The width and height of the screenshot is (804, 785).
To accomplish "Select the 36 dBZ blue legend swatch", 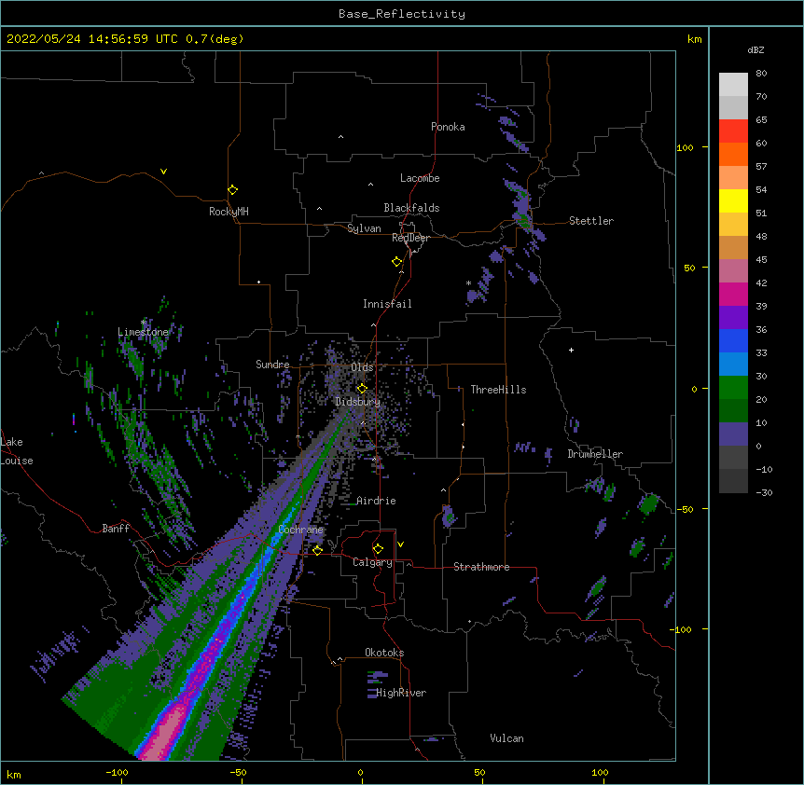I will [x=733, y=340].
